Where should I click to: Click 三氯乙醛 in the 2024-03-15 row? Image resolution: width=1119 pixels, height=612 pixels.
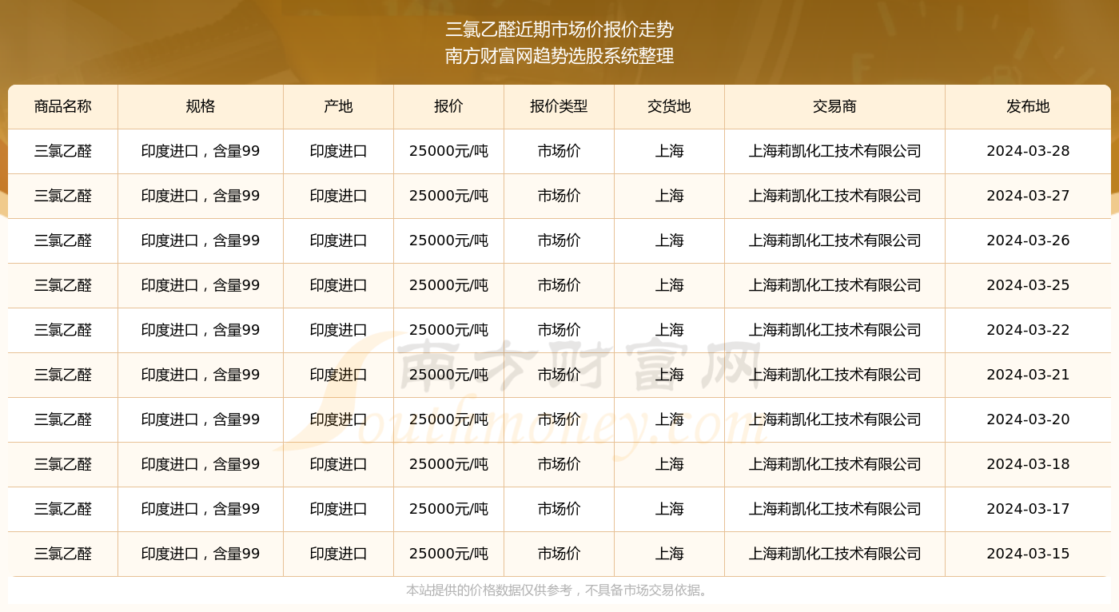(63, 554)
